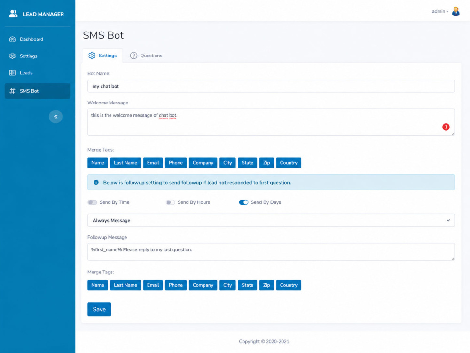Click the admin avatar icon

[455, 11]
